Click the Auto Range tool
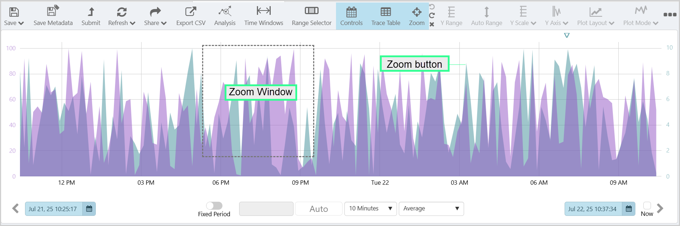This screenshot has height=226, width=680. [x=487, y=17]
